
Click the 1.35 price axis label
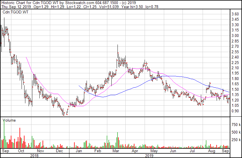tap(235, 95)
